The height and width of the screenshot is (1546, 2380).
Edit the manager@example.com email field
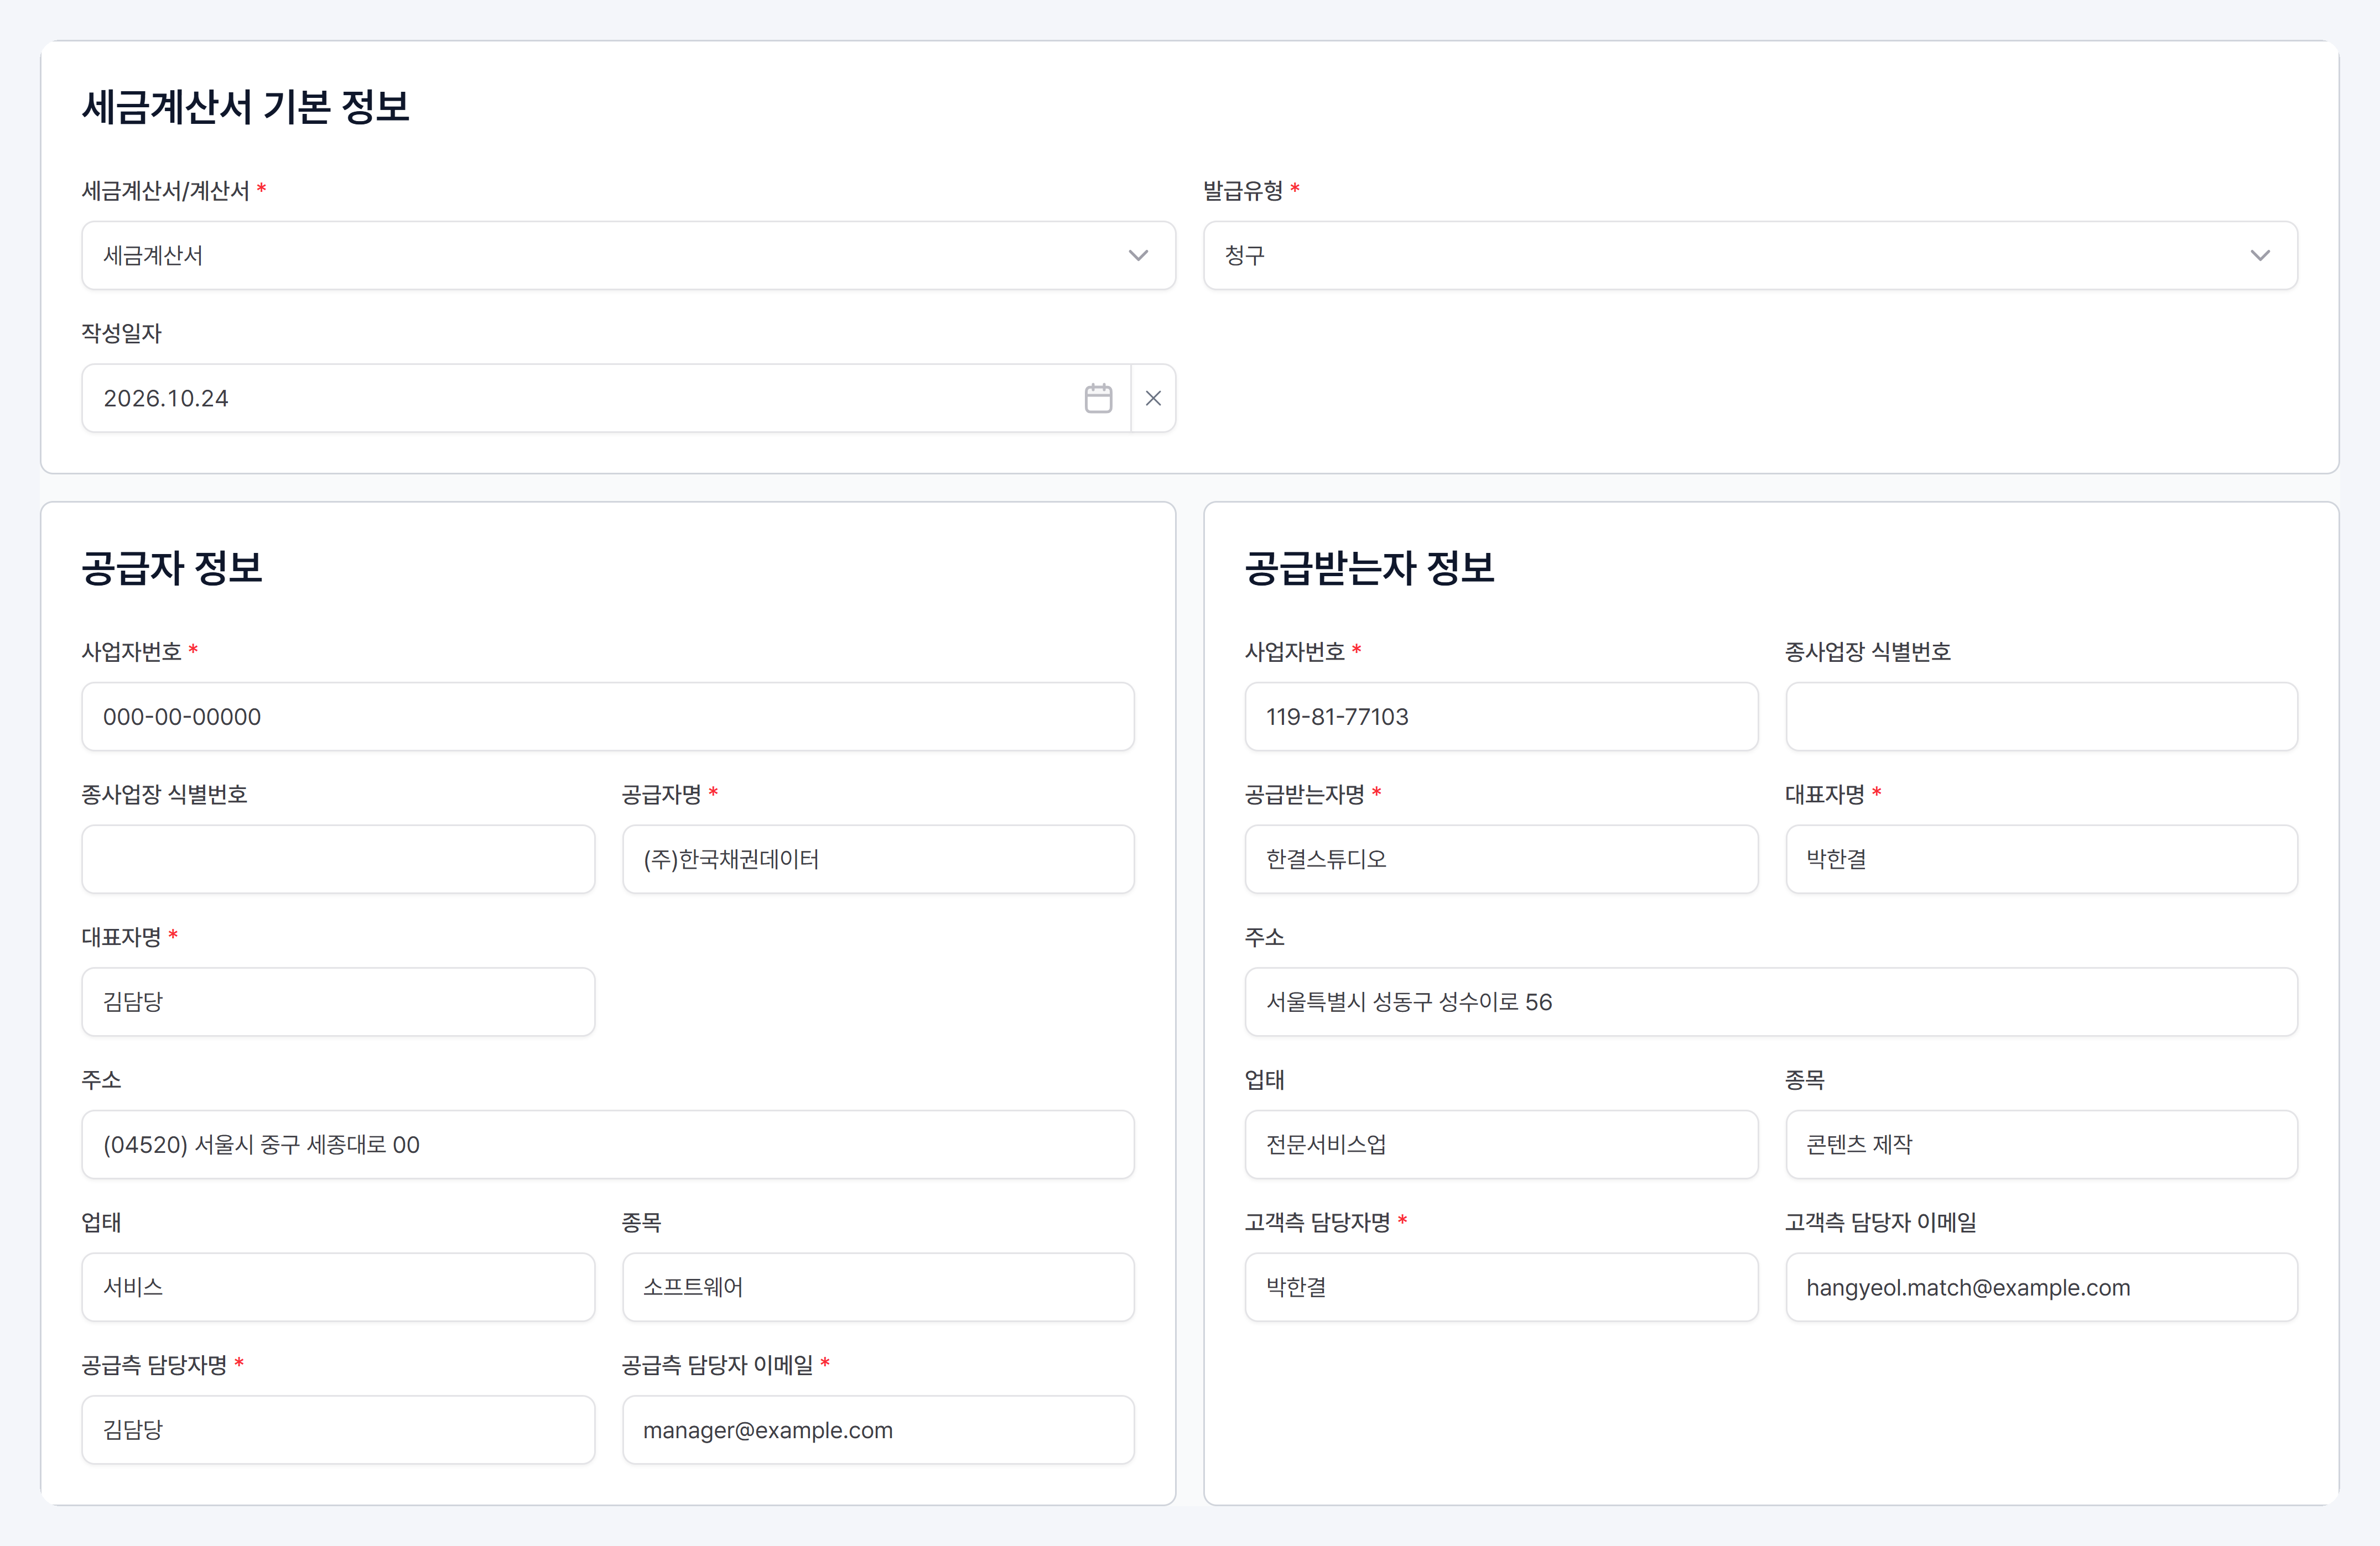[878, 1430]
